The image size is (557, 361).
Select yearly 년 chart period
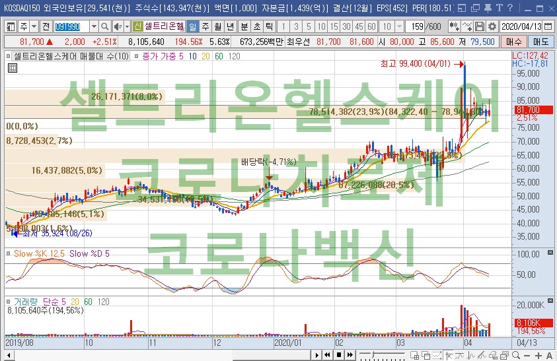[x=231, y=26]
